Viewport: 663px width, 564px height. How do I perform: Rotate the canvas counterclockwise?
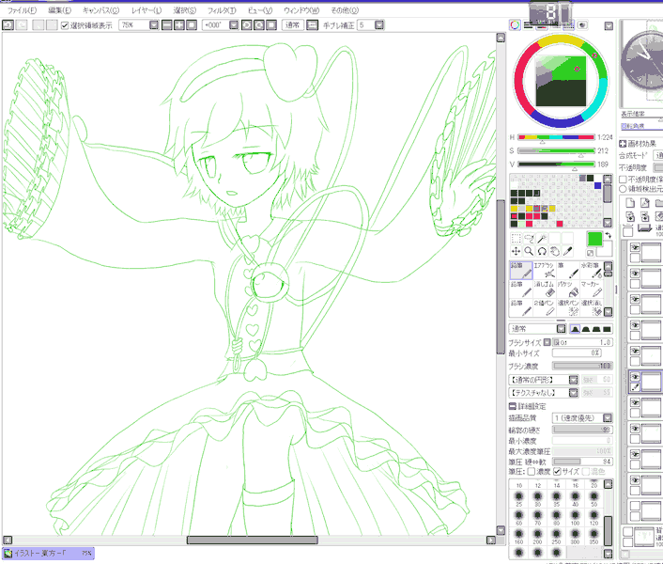point(246,25)
